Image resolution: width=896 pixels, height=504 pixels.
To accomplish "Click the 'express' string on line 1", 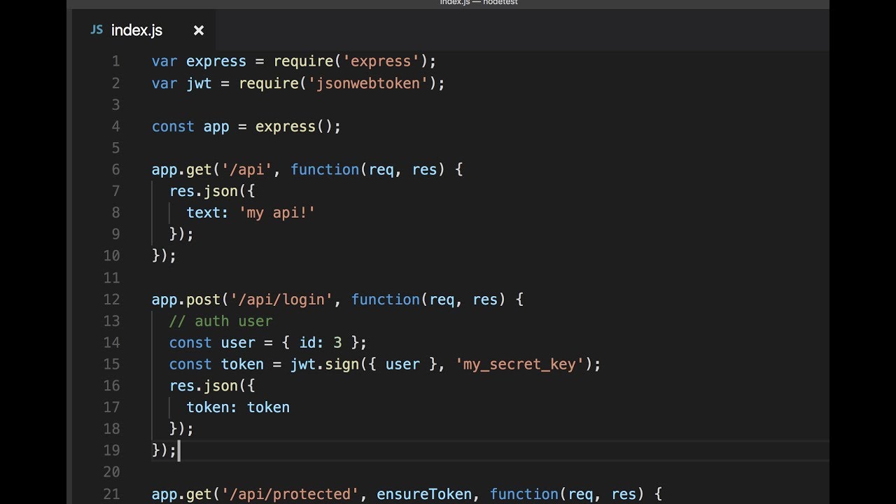I will click(381, 62).
